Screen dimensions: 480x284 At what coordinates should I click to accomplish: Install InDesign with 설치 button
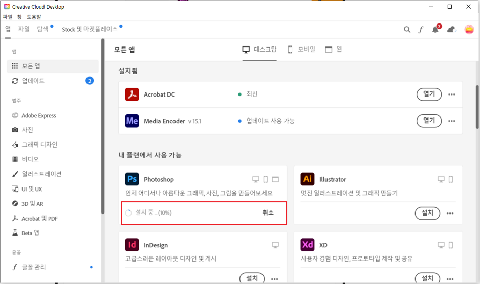point(252,278)
